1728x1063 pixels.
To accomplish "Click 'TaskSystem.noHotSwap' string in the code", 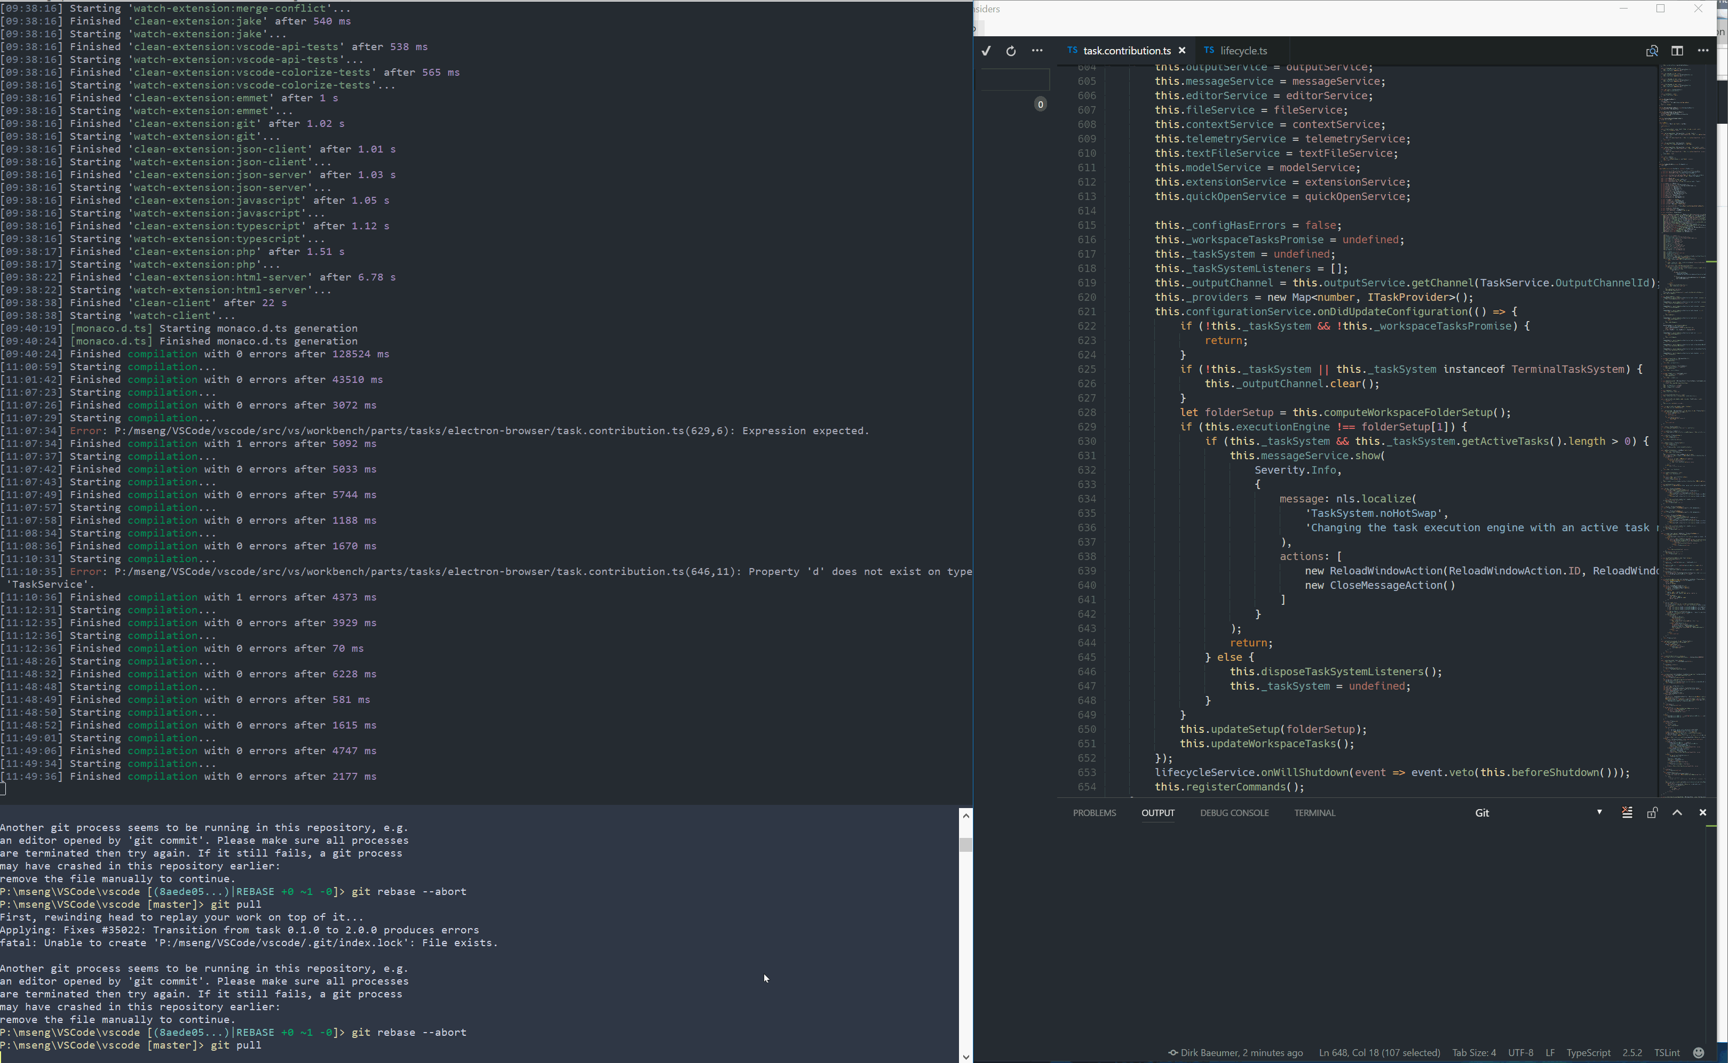I will 1374,513.
